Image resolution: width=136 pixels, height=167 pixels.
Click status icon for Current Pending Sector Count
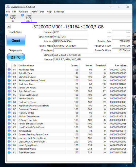[x=9, y=134]
